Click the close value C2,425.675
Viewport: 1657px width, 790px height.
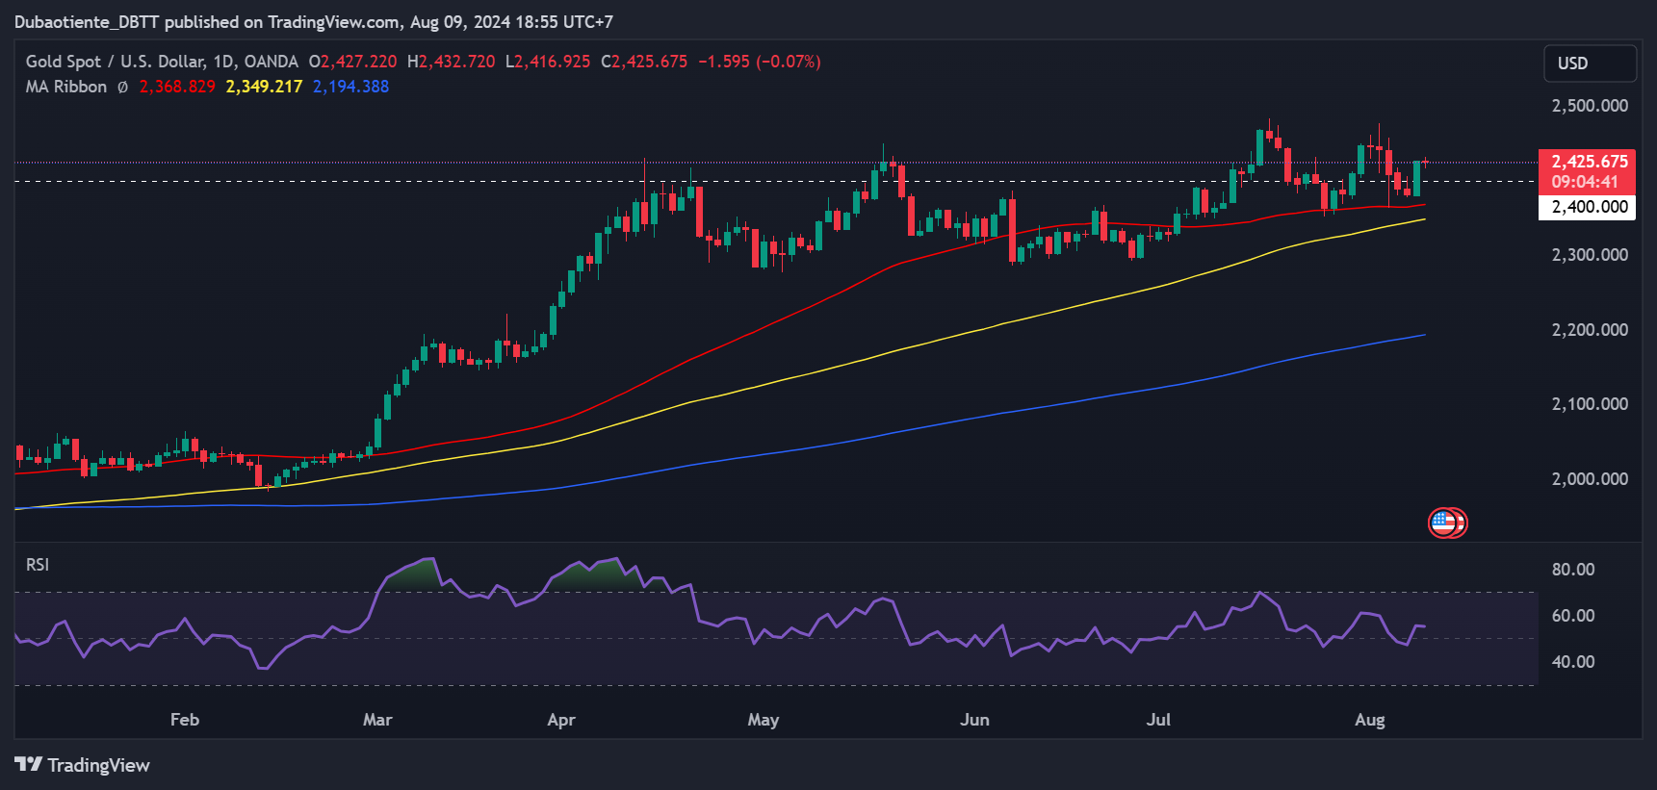click(x=644, y=62)
